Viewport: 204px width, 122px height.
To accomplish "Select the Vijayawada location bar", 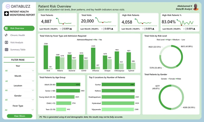I will tap(118, 109).
